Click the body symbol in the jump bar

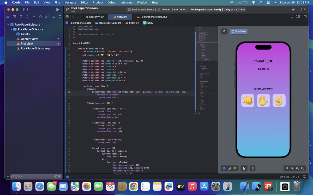(x=148, y=23)
